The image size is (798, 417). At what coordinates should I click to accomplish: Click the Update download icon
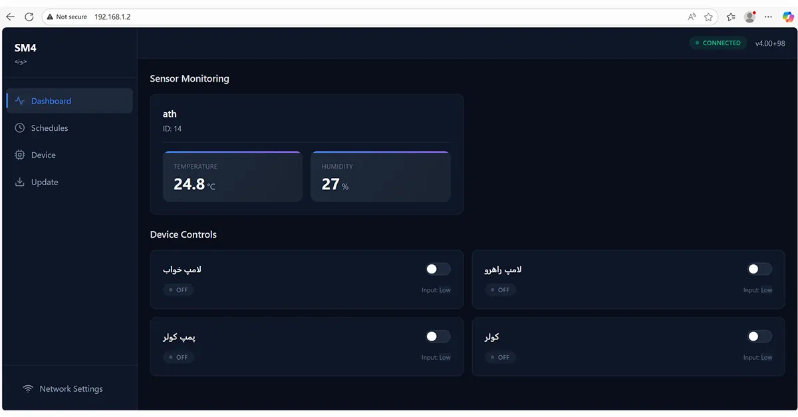pos(20,182)
